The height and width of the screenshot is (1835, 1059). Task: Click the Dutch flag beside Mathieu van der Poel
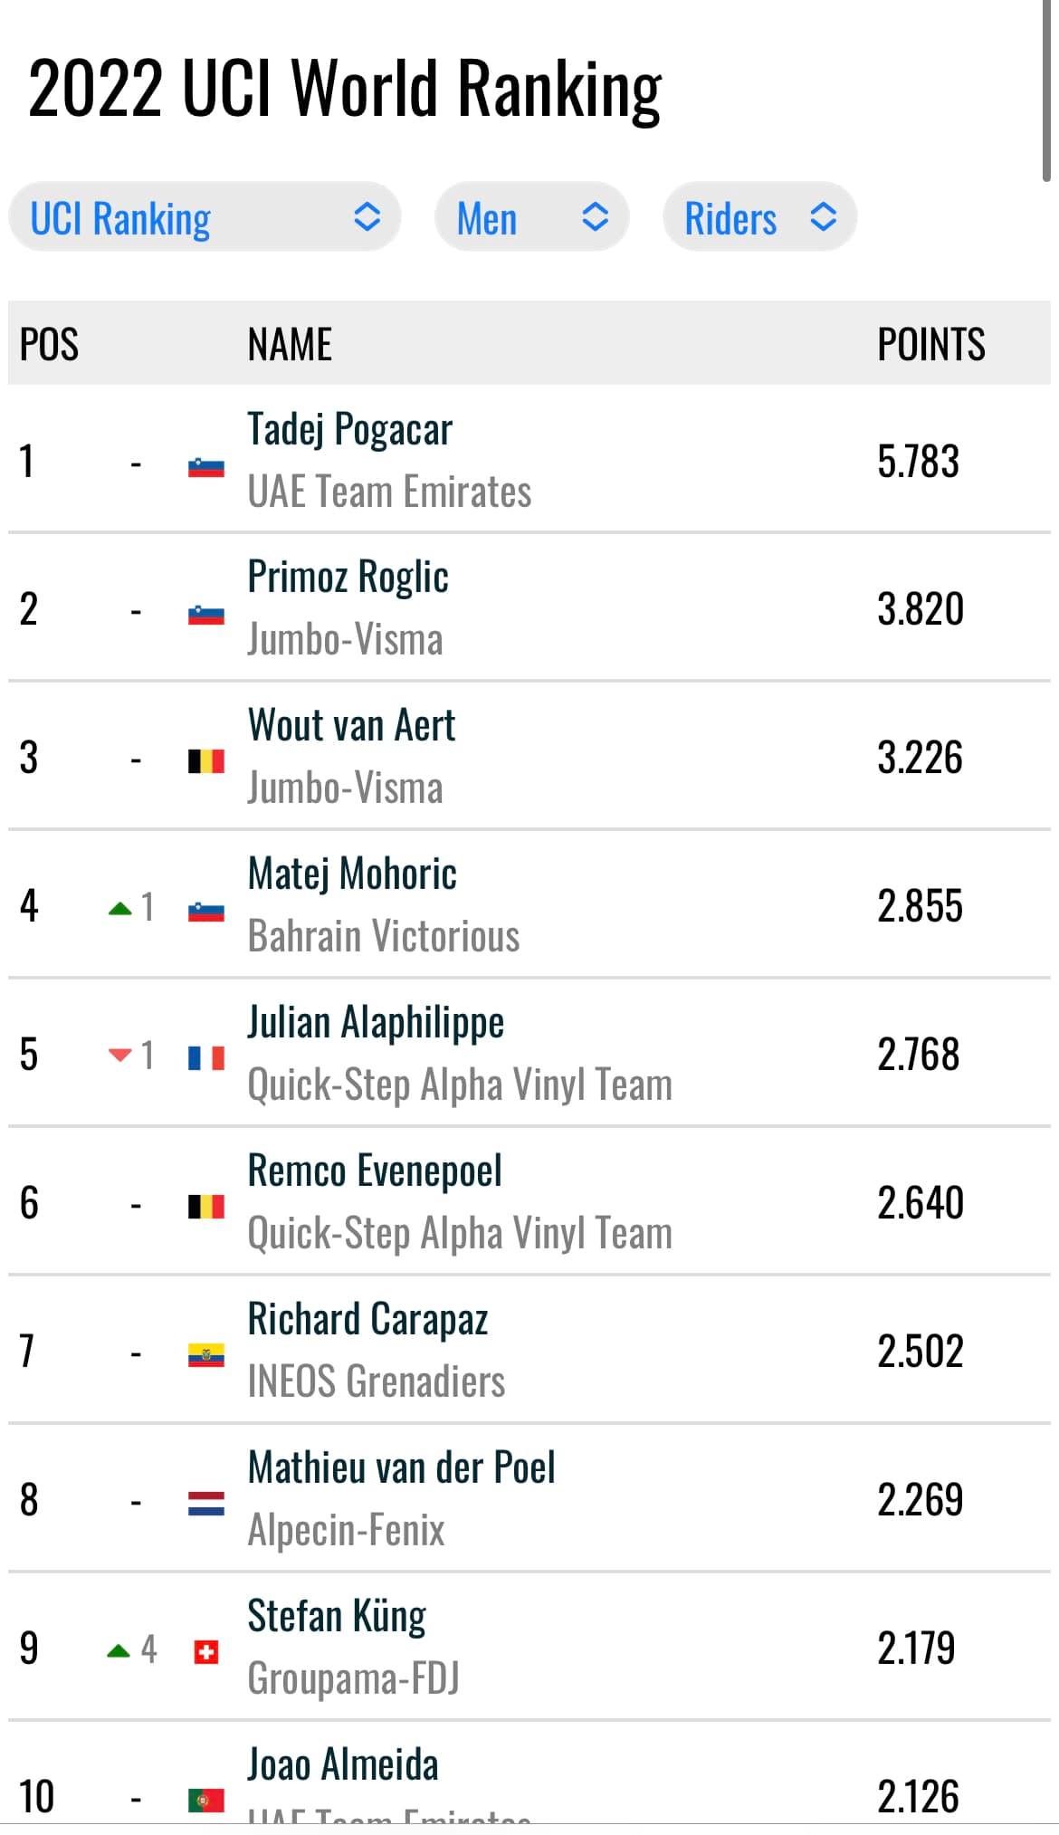(x=206, y=1504)
